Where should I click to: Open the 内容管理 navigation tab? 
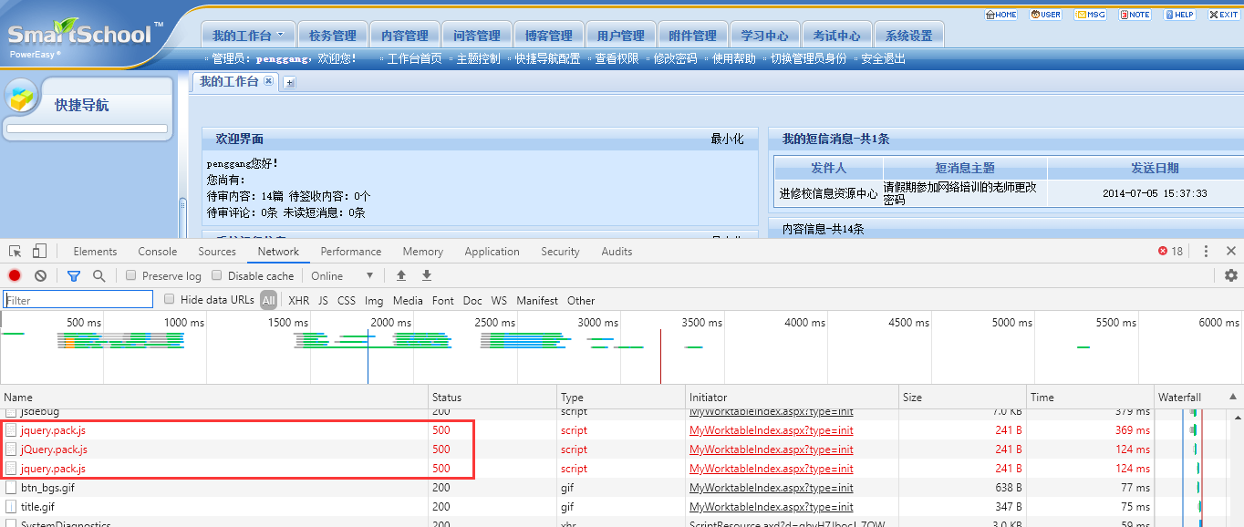[405, 36]
